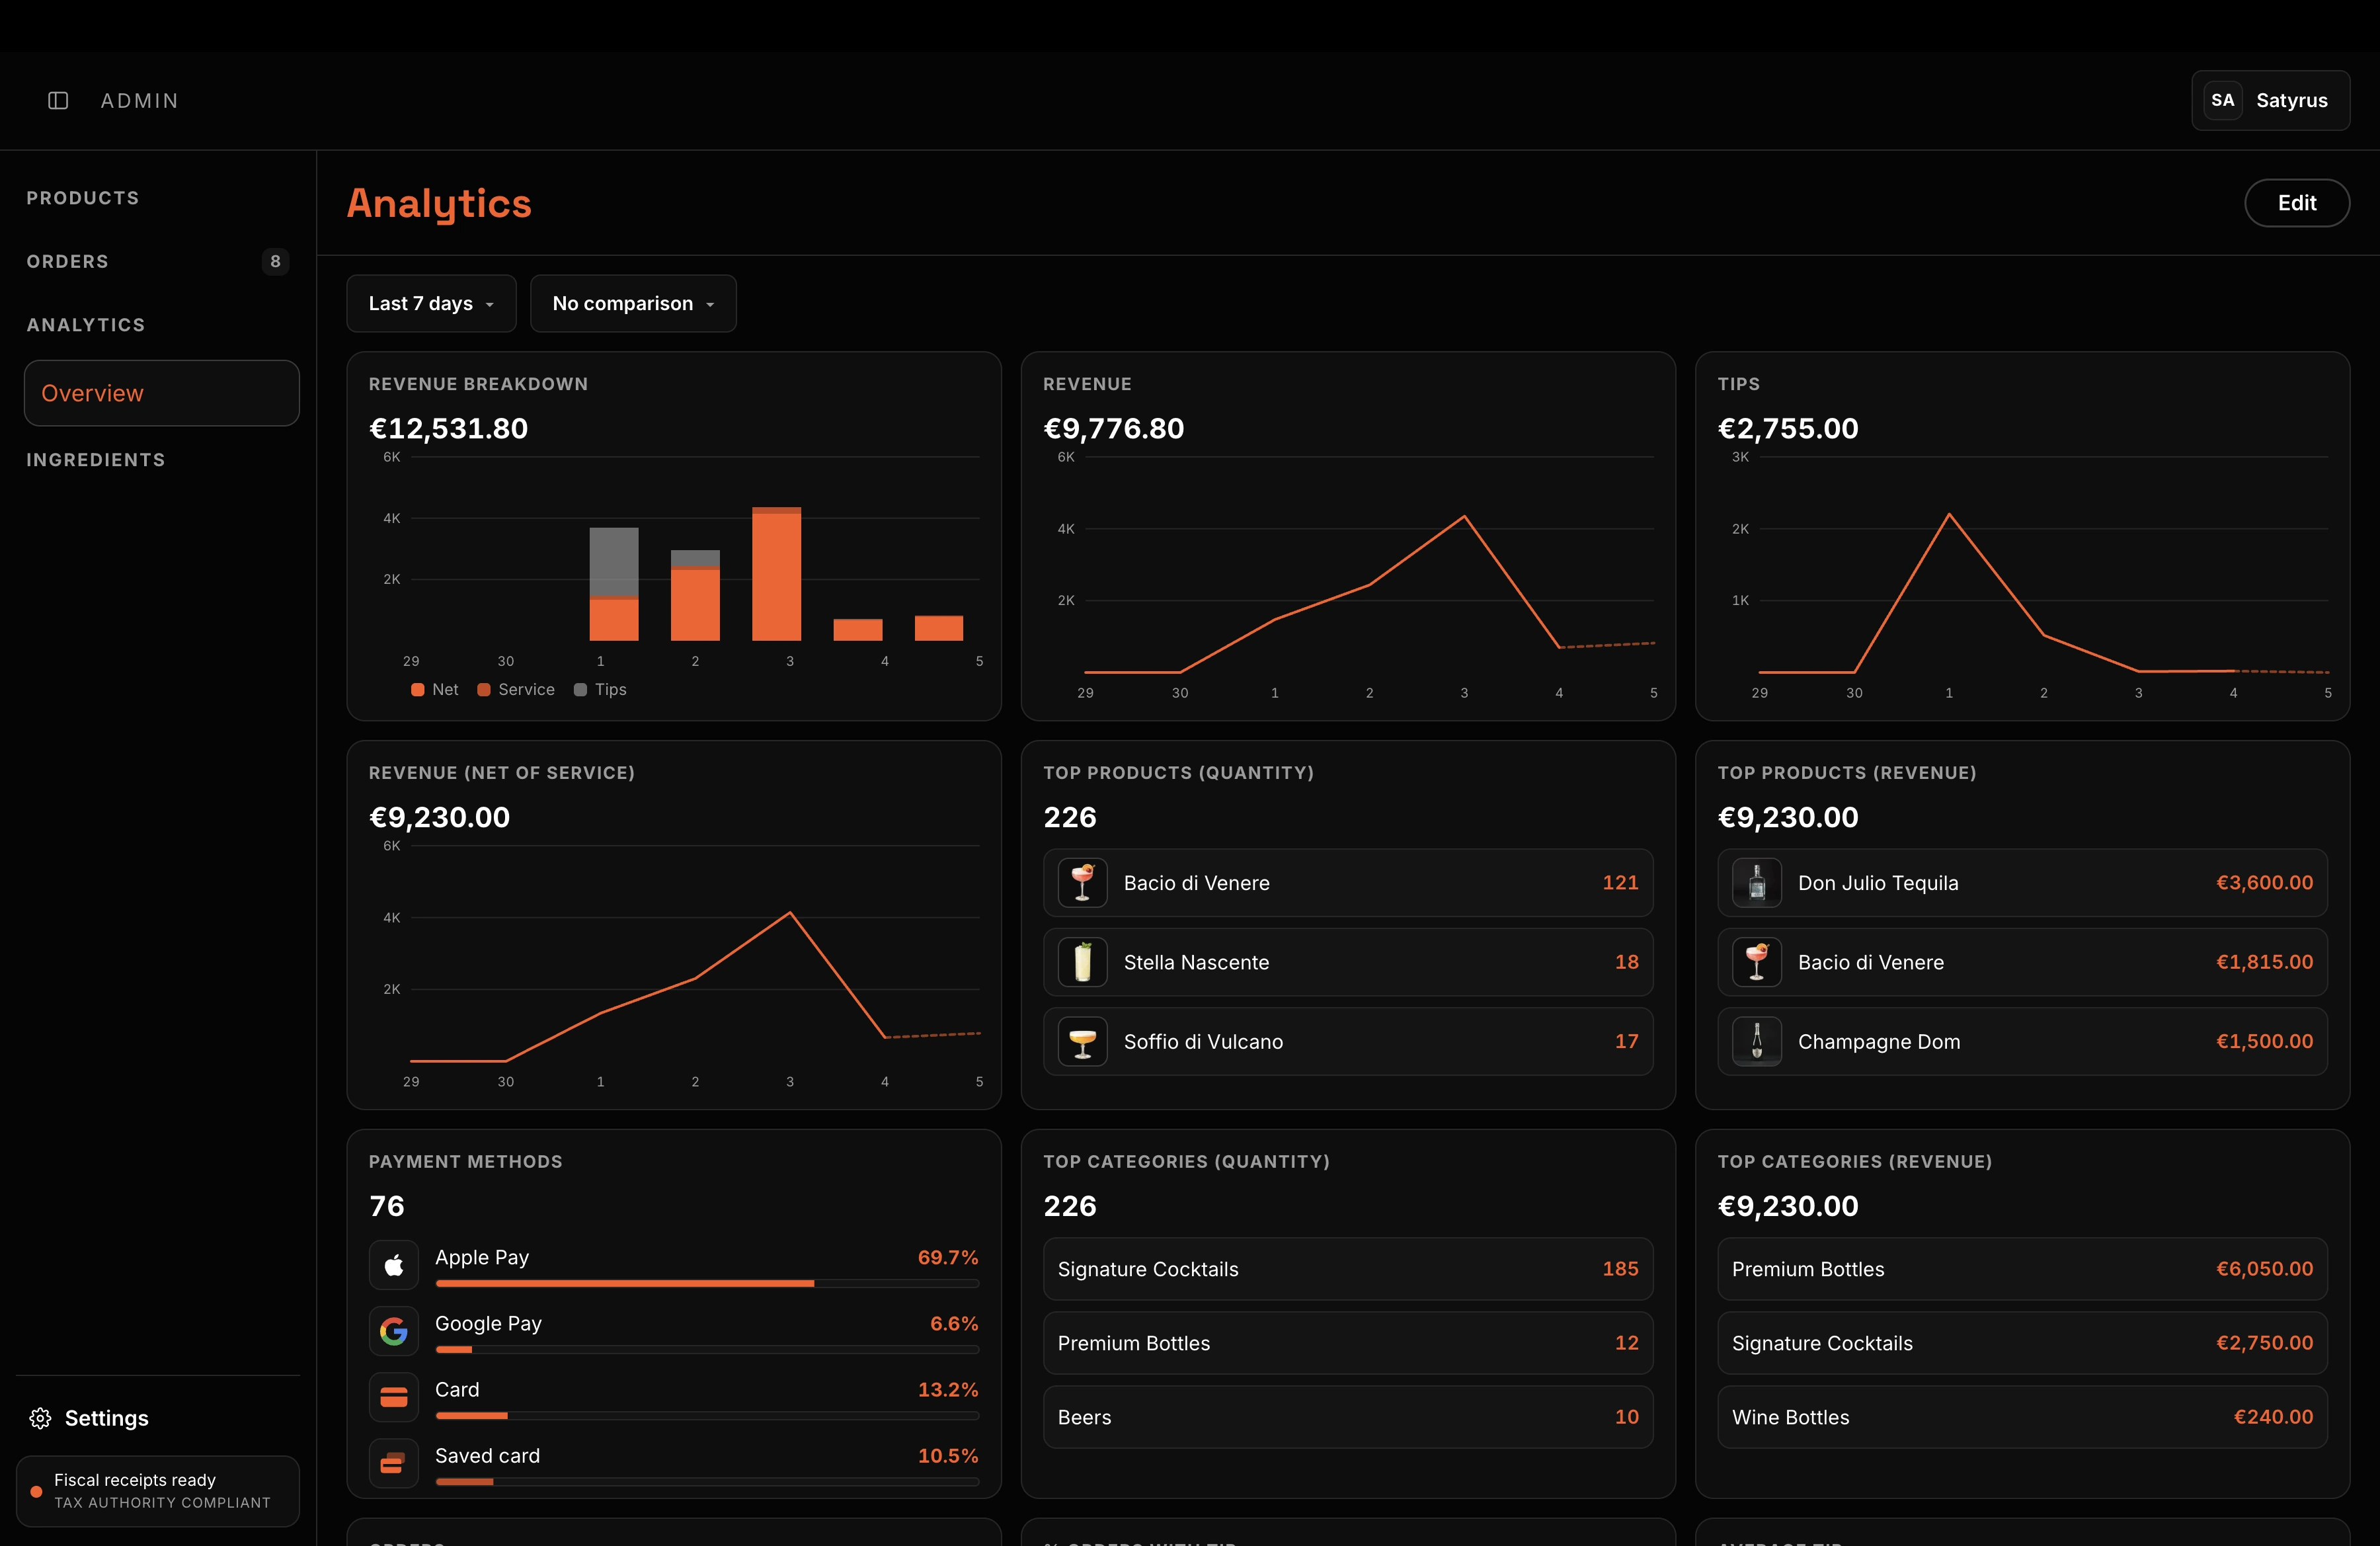The image size is (2380, 1546).
Task: Click the Card progress bar
Action: pyautogui.click(x=707, y=1415)
